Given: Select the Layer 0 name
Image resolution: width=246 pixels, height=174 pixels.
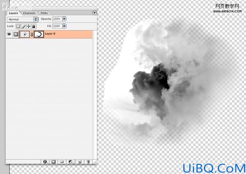Looking at the screenshot, I should (50, 34).
